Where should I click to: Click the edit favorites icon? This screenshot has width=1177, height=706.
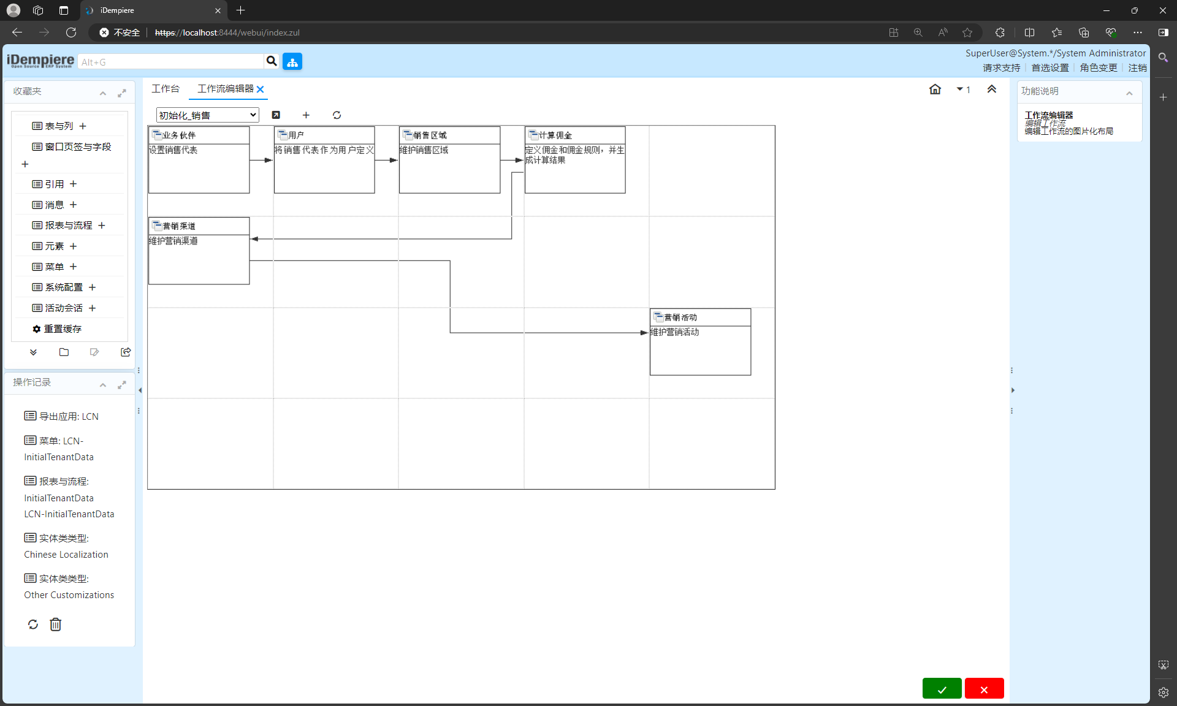click(94, 352)
